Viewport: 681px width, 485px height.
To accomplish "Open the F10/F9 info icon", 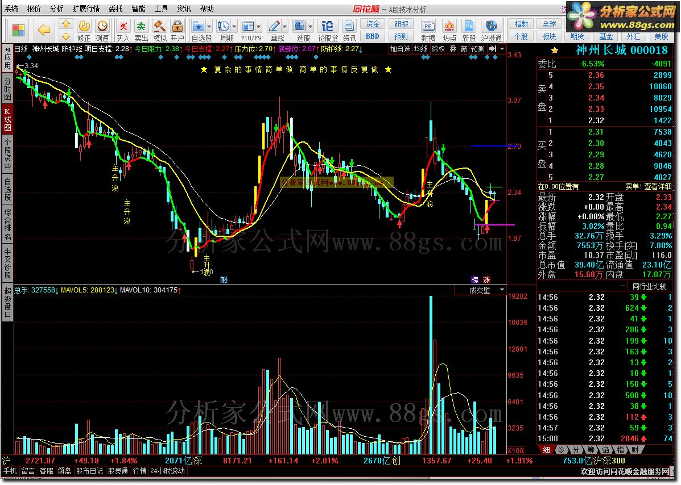I will click(248, 27).
